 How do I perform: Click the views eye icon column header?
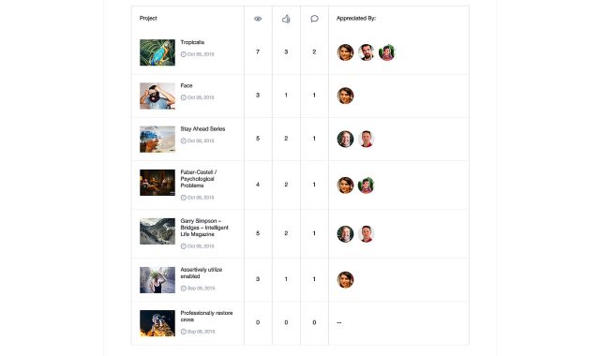click(258, 19)
